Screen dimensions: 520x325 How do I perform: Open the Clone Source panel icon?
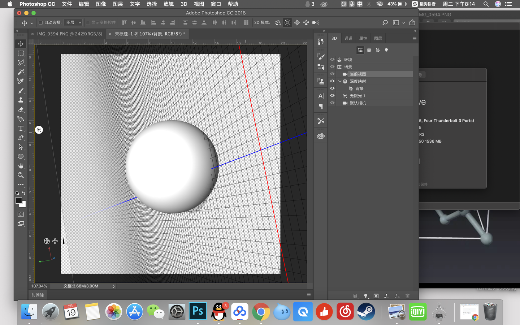coord(321,82)
